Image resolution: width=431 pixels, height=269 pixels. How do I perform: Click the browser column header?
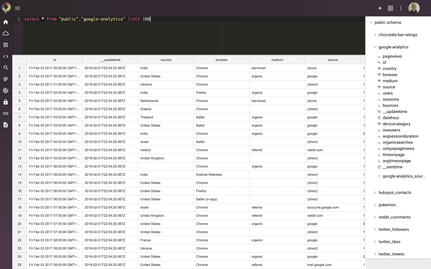[x=221, y=60]
